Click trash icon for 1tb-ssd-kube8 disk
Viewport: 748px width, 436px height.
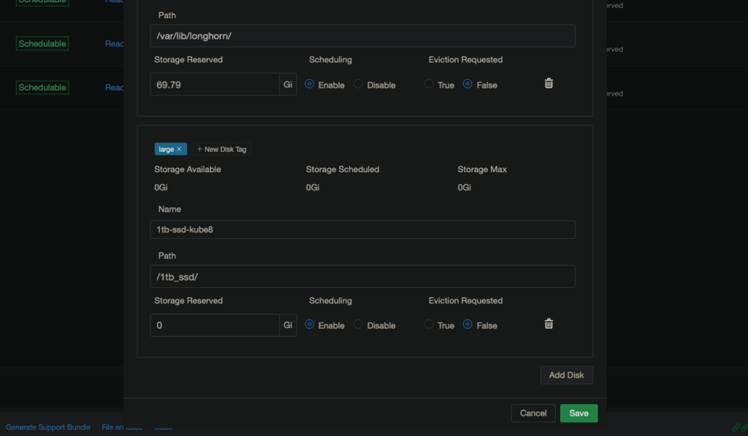click(x=549, y=324)
